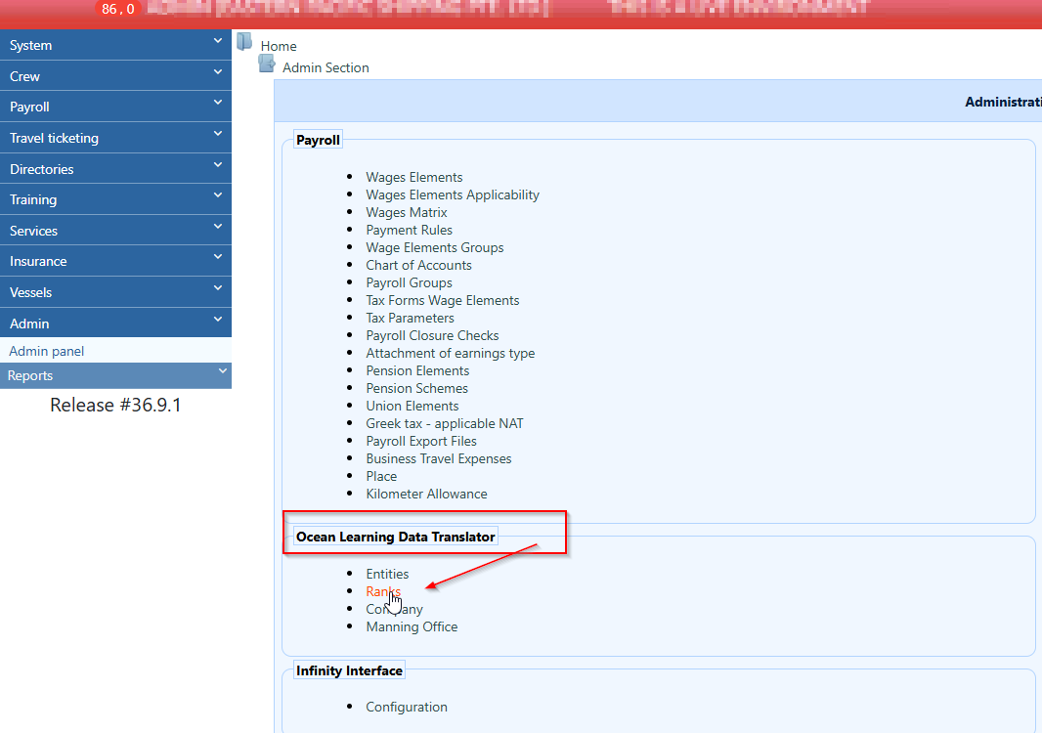Open Wages Elements in Payroll
1042x733 pixels.
414,177
